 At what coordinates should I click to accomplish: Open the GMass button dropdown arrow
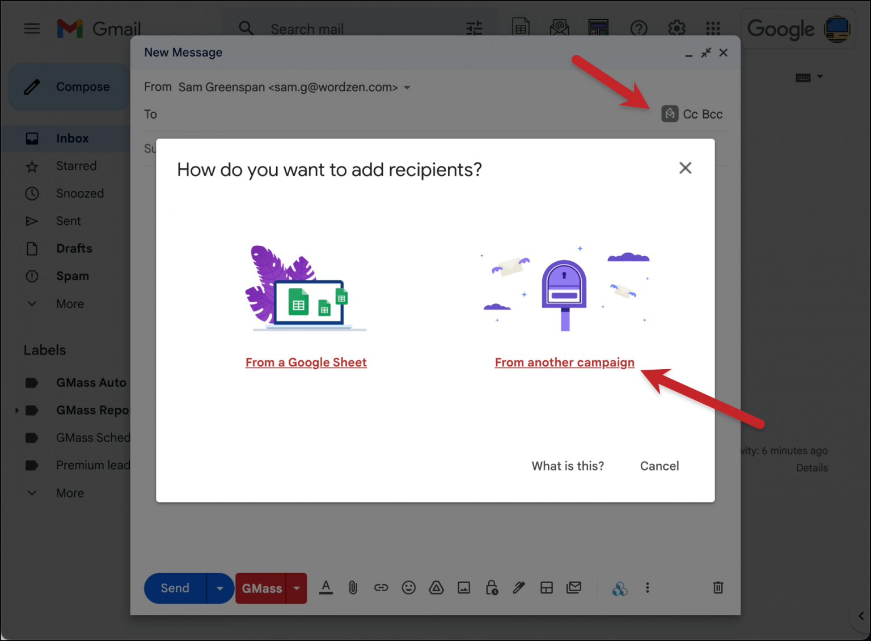[x=297, y=588]
